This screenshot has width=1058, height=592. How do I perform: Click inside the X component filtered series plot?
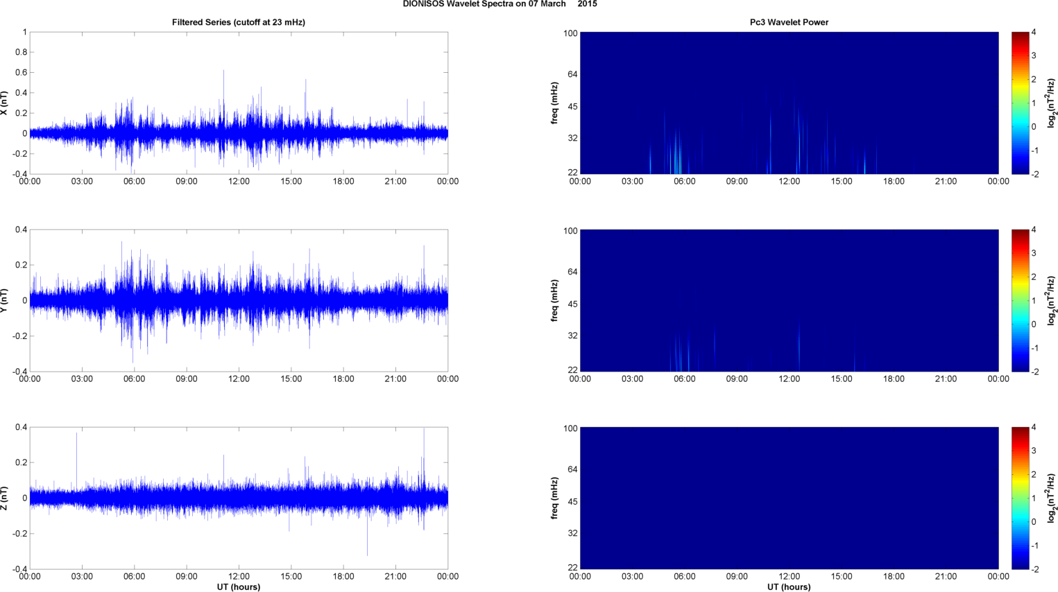[x=239, y=103]
